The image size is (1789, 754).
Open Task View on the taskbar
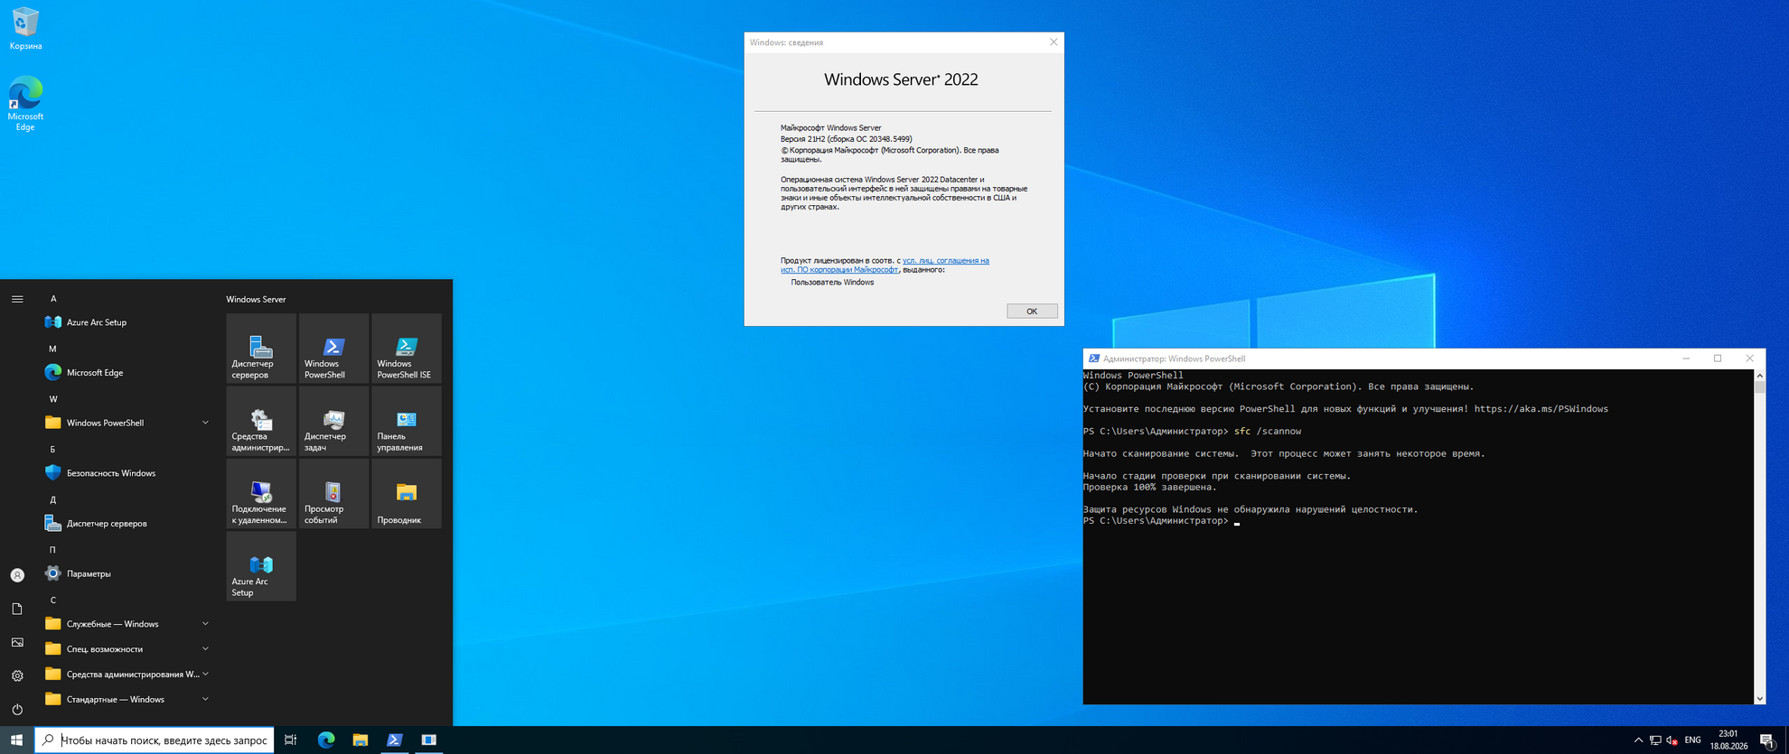tap(291, 740)
